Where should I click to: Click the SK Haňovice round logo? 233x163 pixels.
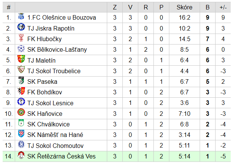[21, 112]
